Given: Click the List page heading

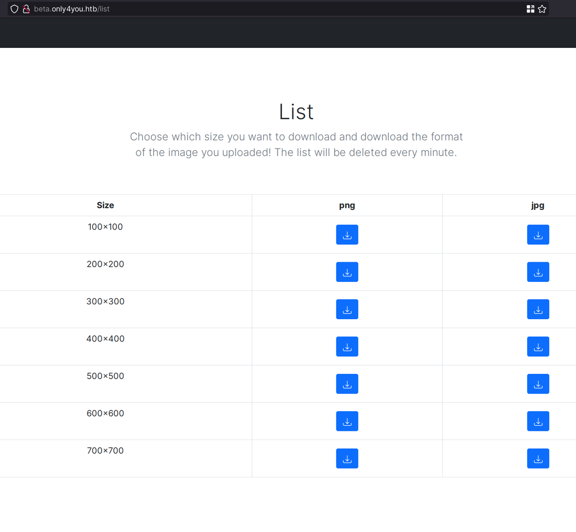Looking at the screenshot, I should (x=296, y=112).
